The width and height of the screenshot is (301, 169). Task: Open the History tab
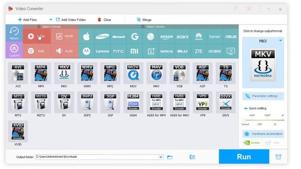point(14,33)
